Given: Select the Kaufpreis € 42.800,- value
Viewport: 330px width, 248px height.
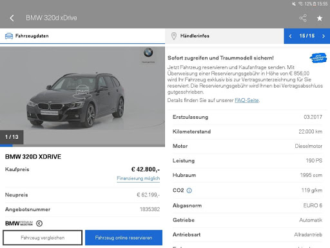Looking at the screenshot, I should pos(146,169).
